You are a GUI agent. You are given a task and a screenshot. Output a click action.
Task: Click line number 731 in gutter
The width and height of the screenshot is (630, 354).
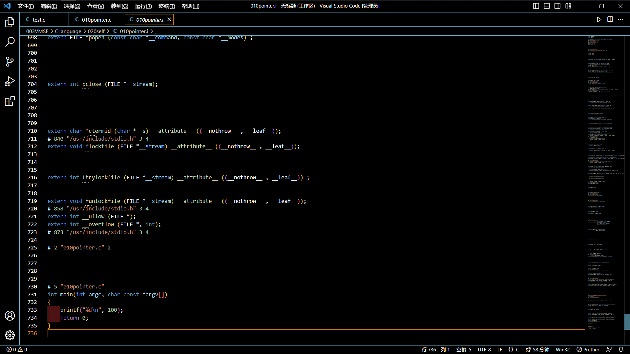[x=32, y=294]
